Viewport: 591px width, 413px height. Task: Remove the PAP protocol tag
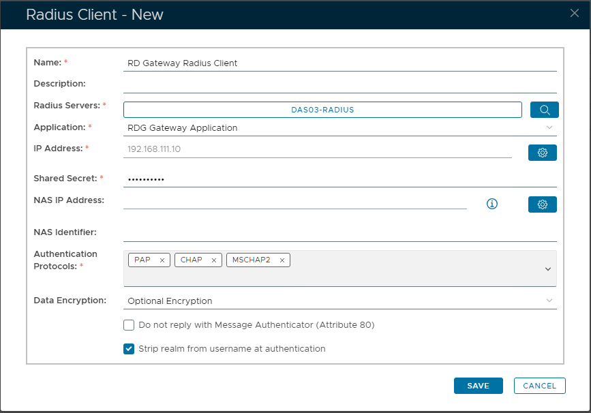click(x=162, y=260)
